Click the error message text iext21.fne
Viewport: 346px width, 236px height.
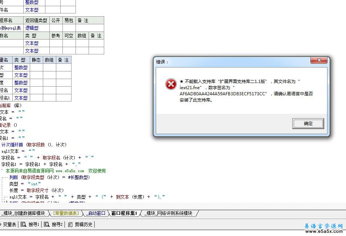pyautogui.click(x=190, y=87)
